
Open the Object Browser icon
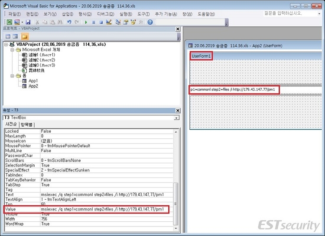click(133, 22)
